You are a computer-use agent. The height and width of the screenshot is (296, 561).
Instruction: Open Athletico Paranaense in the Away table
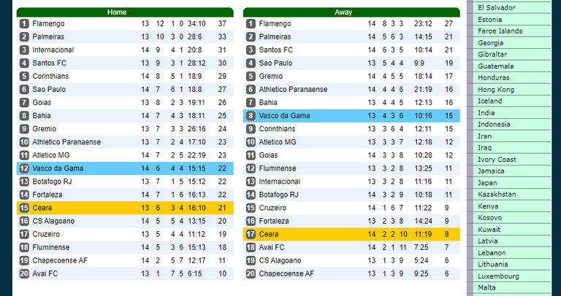[x=293, y=90]
